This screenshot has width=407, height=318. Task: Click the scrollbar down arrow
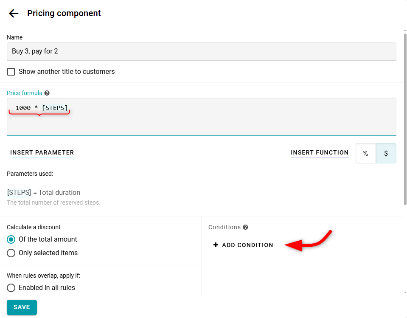tap(404, 292)
